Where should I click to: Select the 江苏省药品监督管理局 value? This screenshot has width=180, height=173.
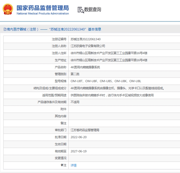click(x=85, y=130)
